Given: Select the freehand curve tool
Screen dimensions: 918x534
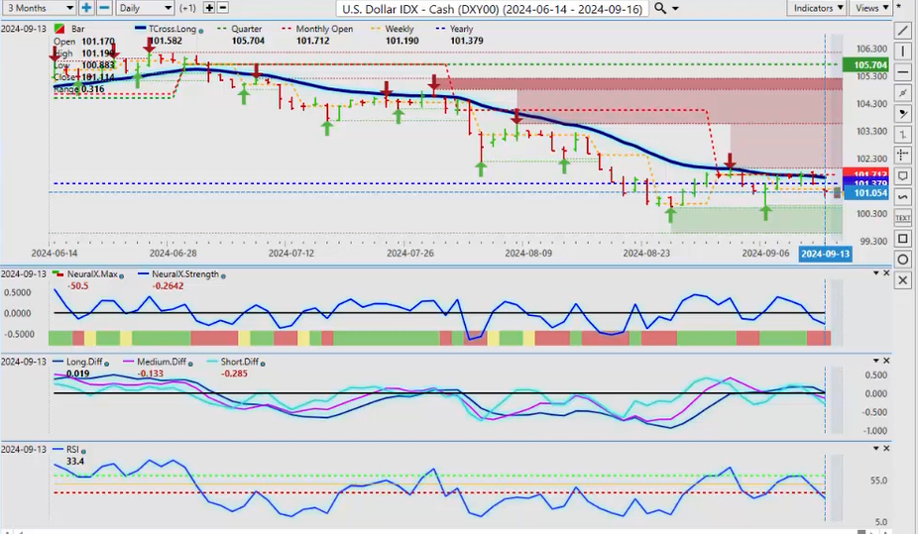Looking at the screenshot, I should pyautogui.click(x=903, y=197).
